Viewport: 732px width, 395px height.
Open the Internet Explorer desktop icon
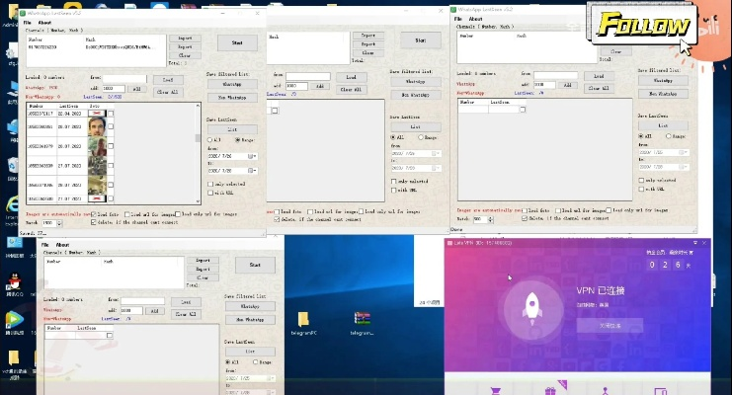click(13, 203)
